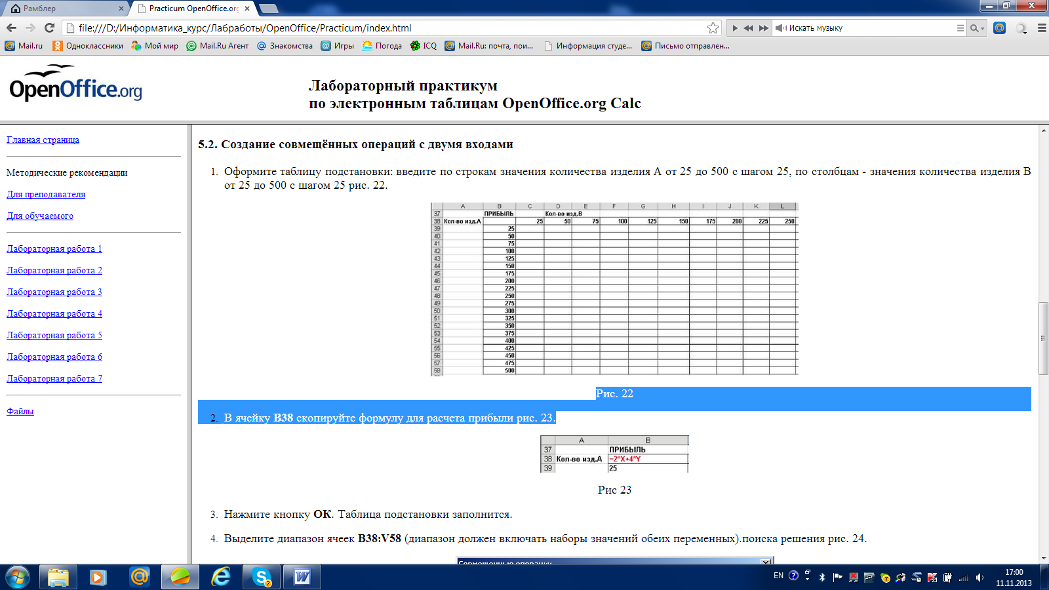This screenshot has width=1049, height=590.
Task: Open the Одноклассники bookmark
Action: coord(88,46)
